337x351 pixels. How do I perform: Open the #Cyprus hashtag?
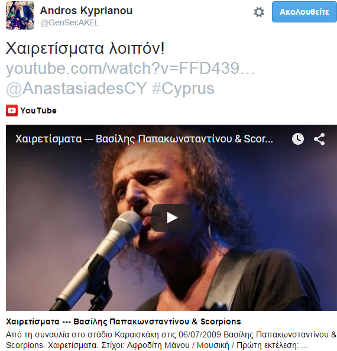coord(183,89)
